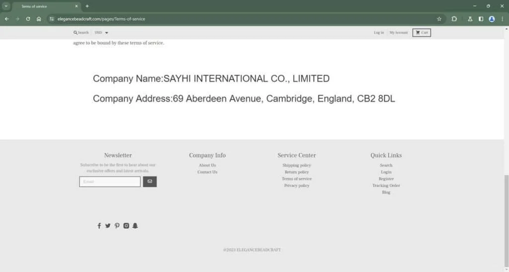Click the Service Center heading
This screenshot has height=272, width=509.
coord(296,156)
